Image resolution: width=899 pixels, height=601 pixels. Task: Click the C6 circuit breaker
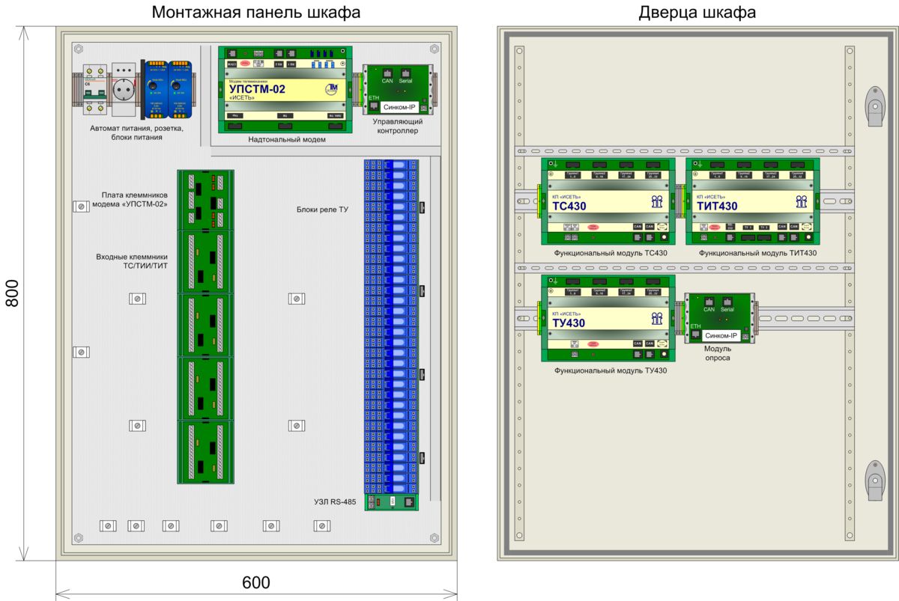coord(93,91)
